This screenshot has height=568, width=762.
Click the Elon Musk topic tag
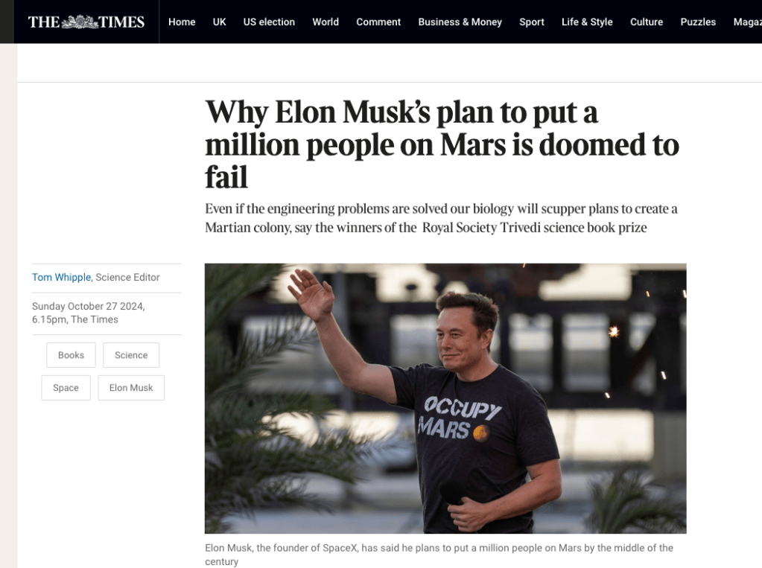pyautogui.click(x=131, y=388)
